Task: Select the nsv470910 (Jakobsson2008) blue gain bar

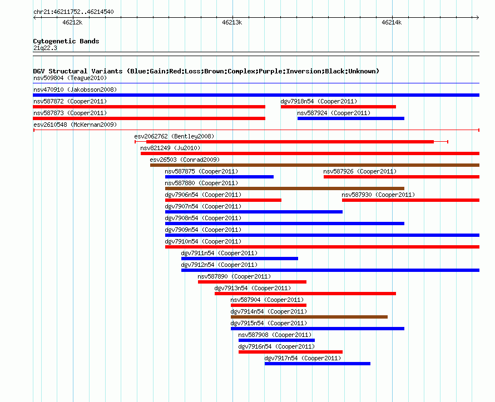Action: (256, 95)
